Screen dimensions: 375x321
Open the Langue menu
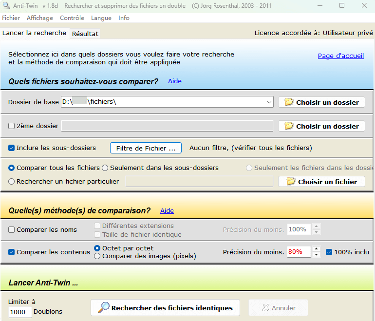(101, 18)
